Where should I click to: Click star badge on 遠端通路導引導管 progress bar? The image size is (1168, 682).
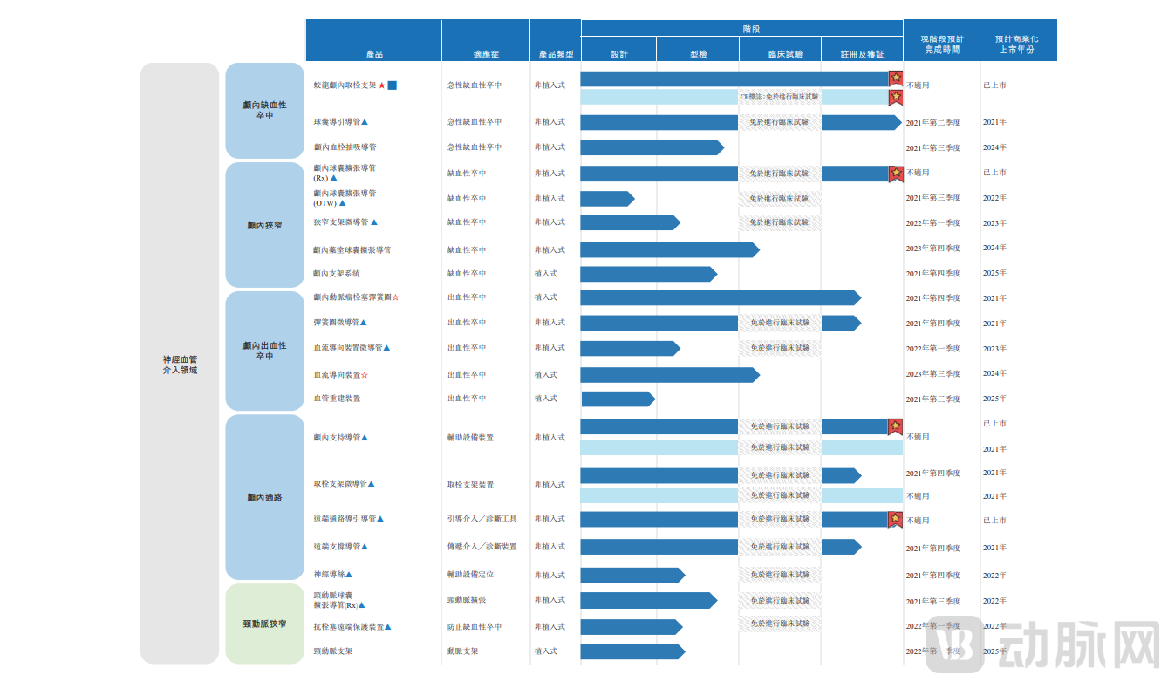click(895, 520)
